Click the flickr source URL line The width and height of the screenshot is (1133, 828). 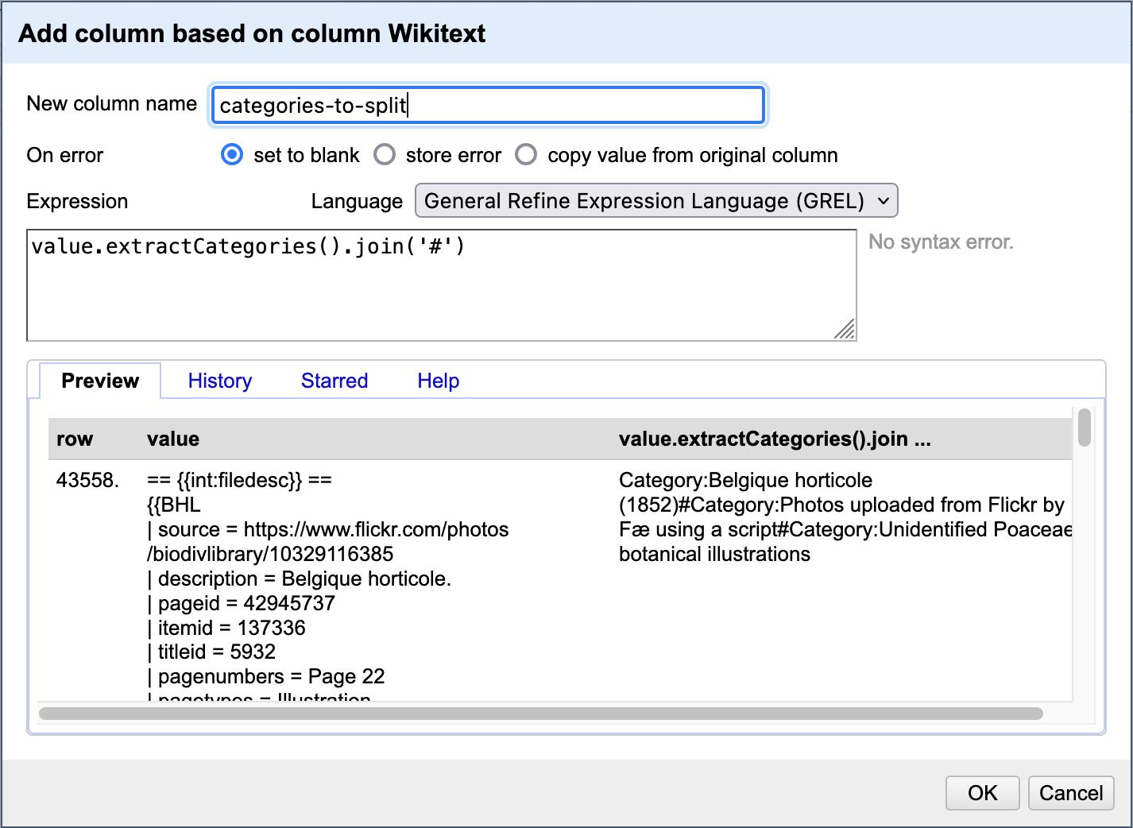[328, 541]
